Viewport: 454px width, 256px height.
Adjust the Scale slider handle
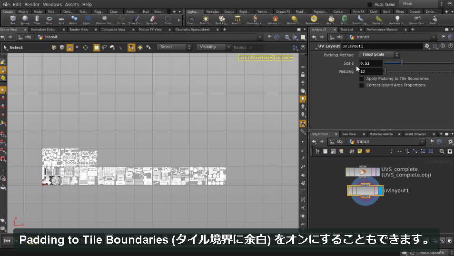(x=402, y=63)
